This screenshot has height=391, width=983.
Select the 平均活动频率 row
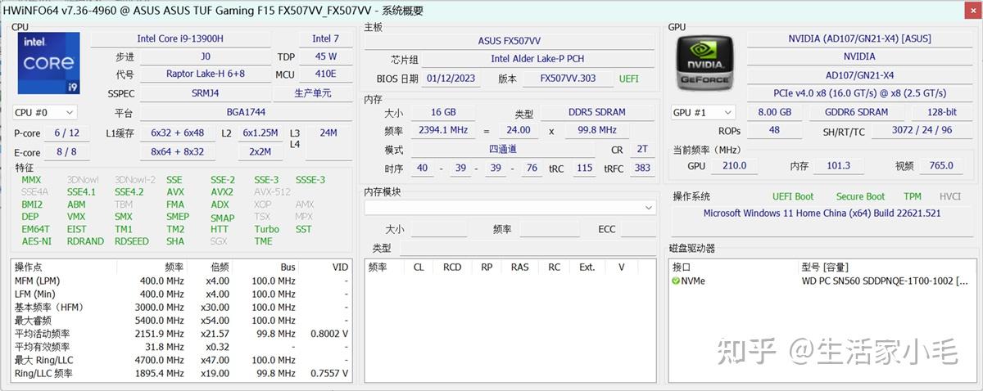point(181,334)
